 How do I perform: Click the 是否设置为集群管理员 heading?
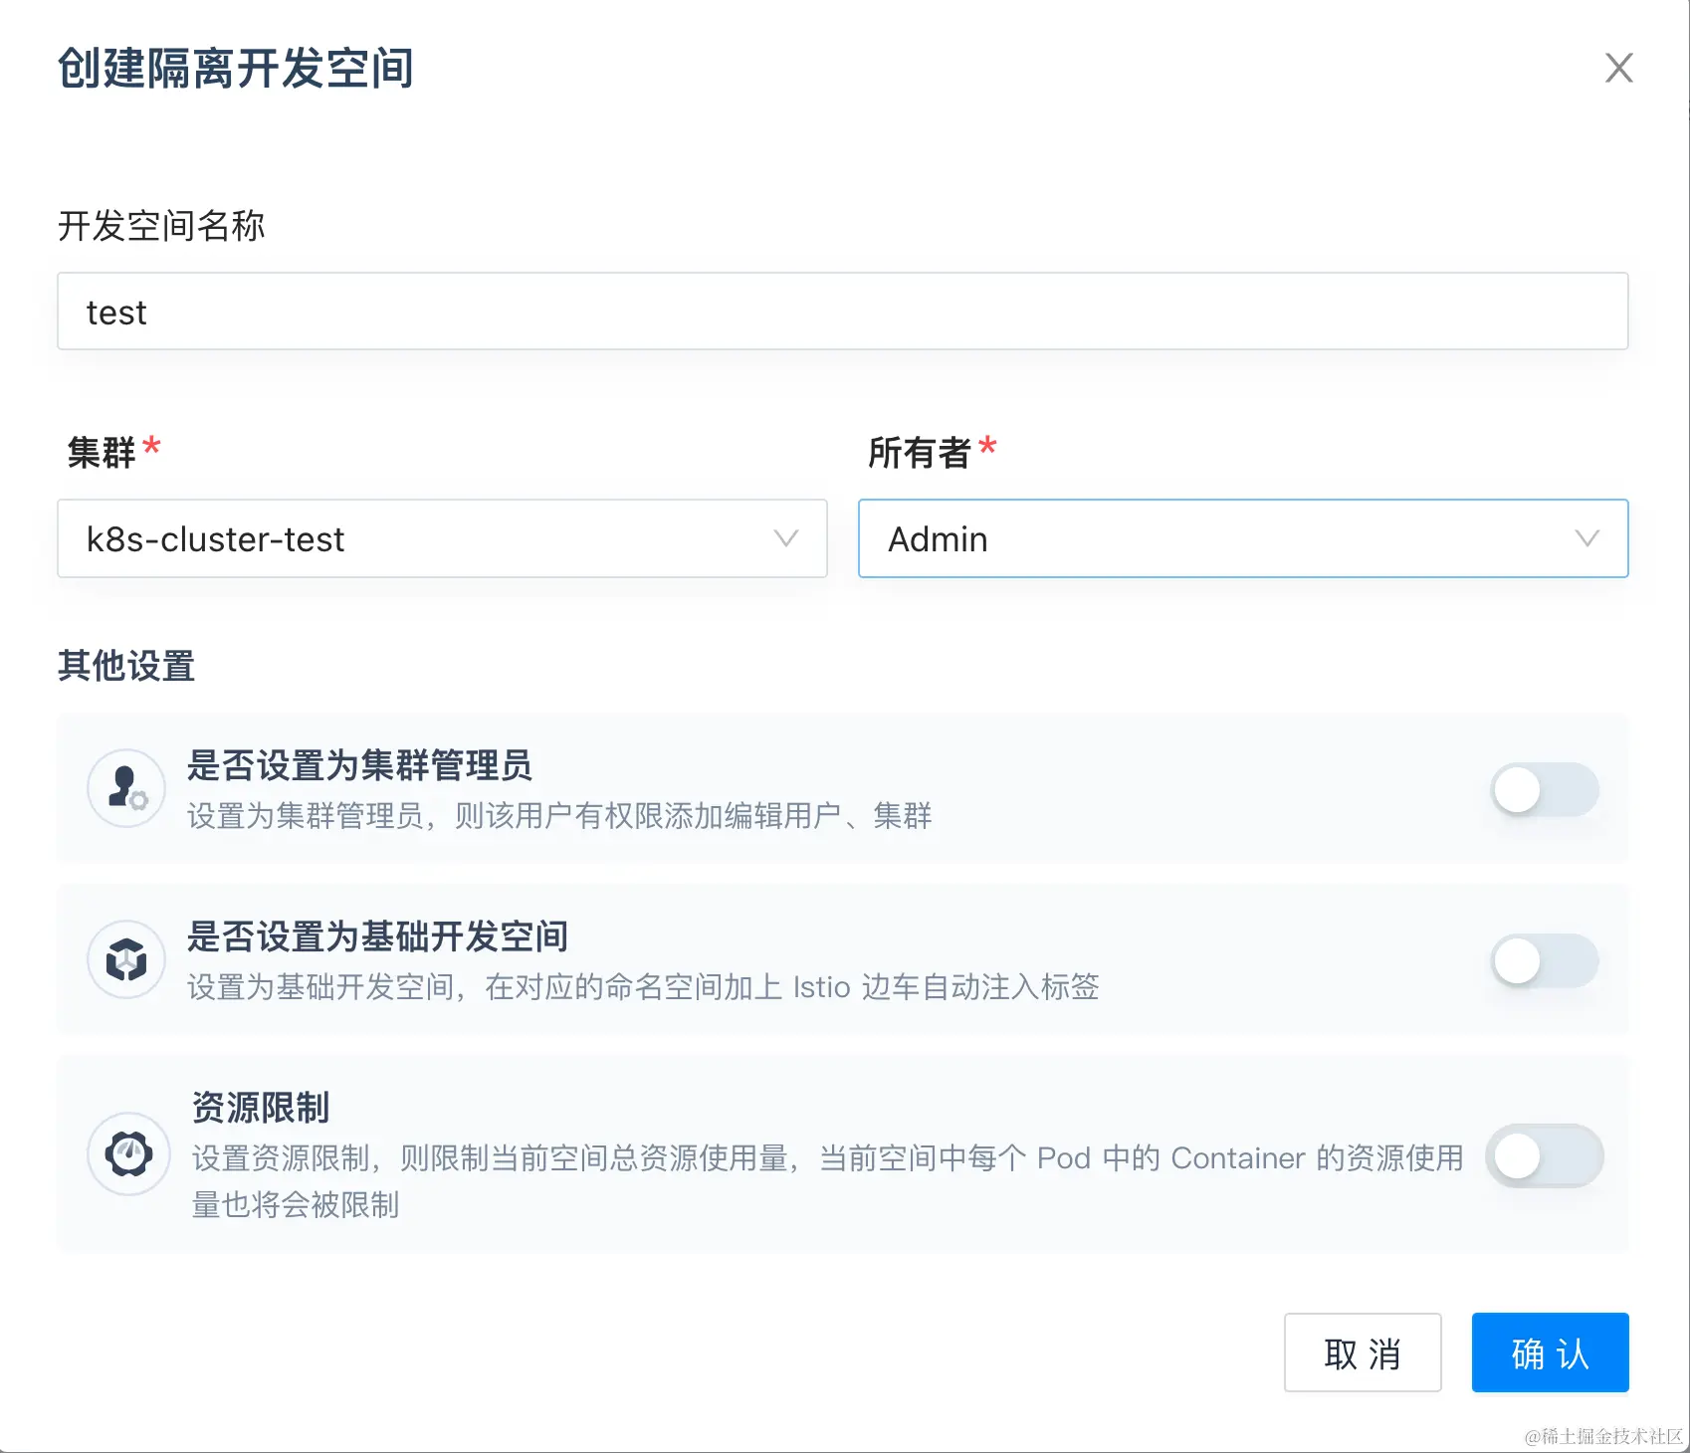click(359, 765)
